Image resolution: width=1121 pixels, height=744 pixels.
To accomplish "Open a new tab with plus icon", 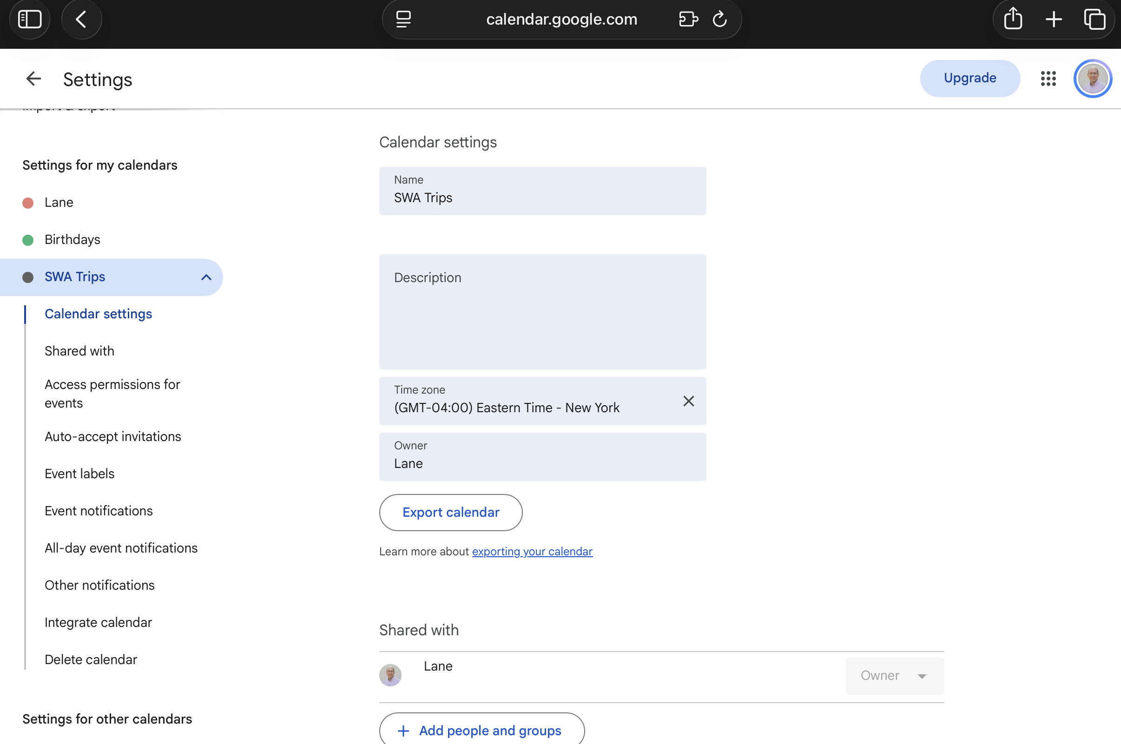I will pos(1054,20).
